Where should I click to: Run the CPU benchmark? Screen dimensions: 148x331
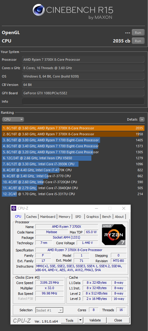(138, 41)
